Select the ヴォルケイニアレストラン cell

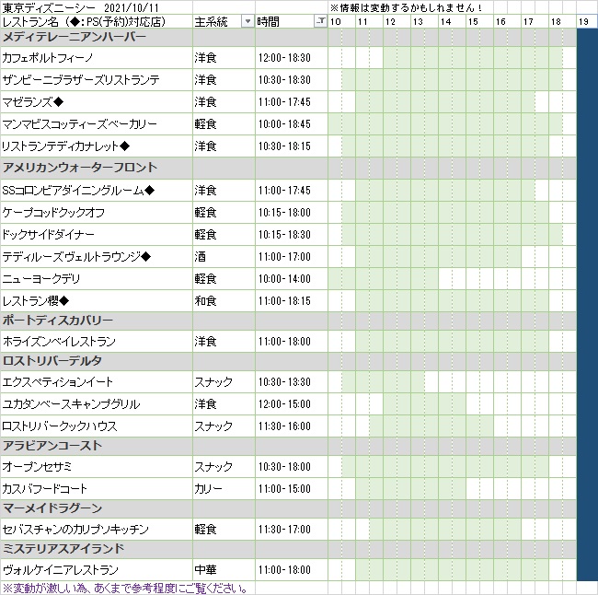(97, 570)
